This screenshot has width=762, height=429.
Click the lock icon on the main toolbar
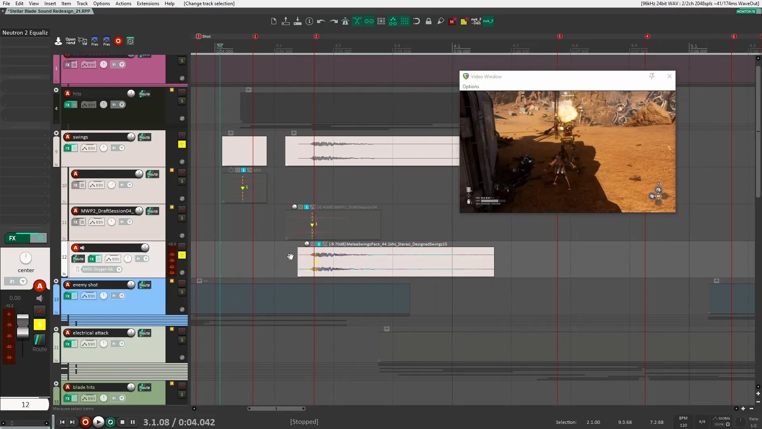coord(429,21)
